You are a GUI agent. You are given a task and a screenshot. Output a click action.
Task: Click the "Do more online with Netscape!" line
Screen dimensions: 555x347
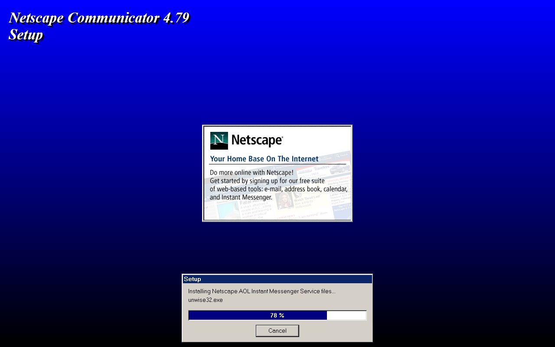click(251, 172)
